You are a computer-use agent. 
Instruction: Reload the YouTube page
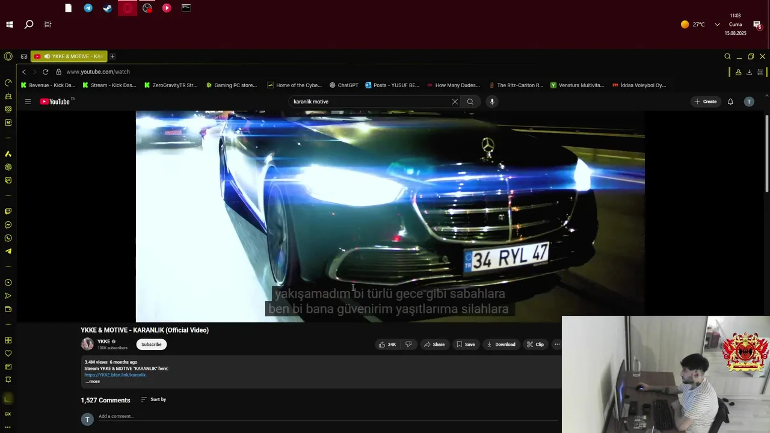coord(45,72)
